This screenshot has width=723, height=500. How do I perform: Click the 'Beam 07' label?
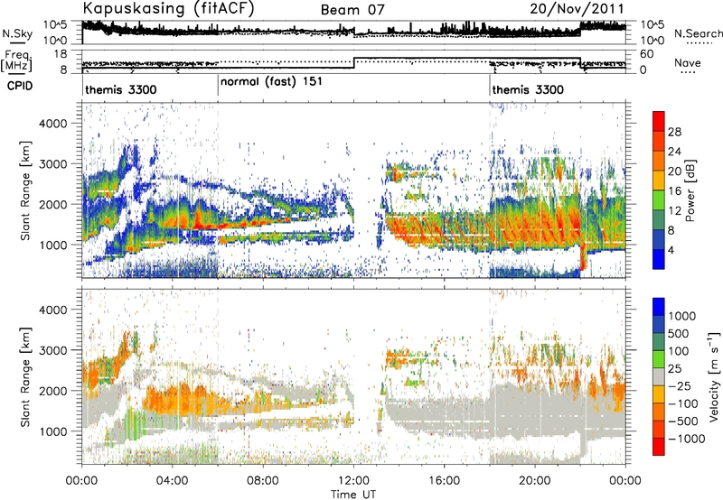point(352,10)
